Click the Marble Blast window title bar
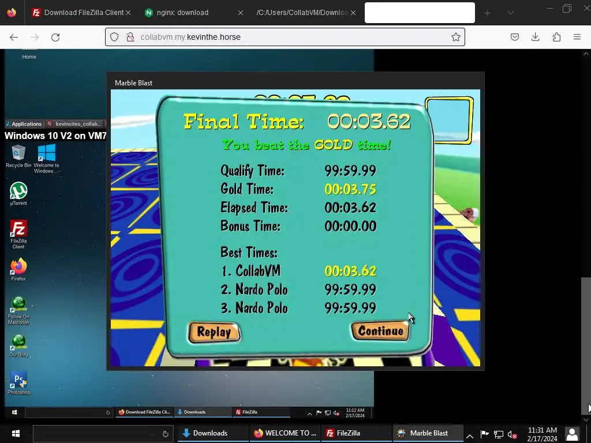The image size is (591, 443). [295, 82]
